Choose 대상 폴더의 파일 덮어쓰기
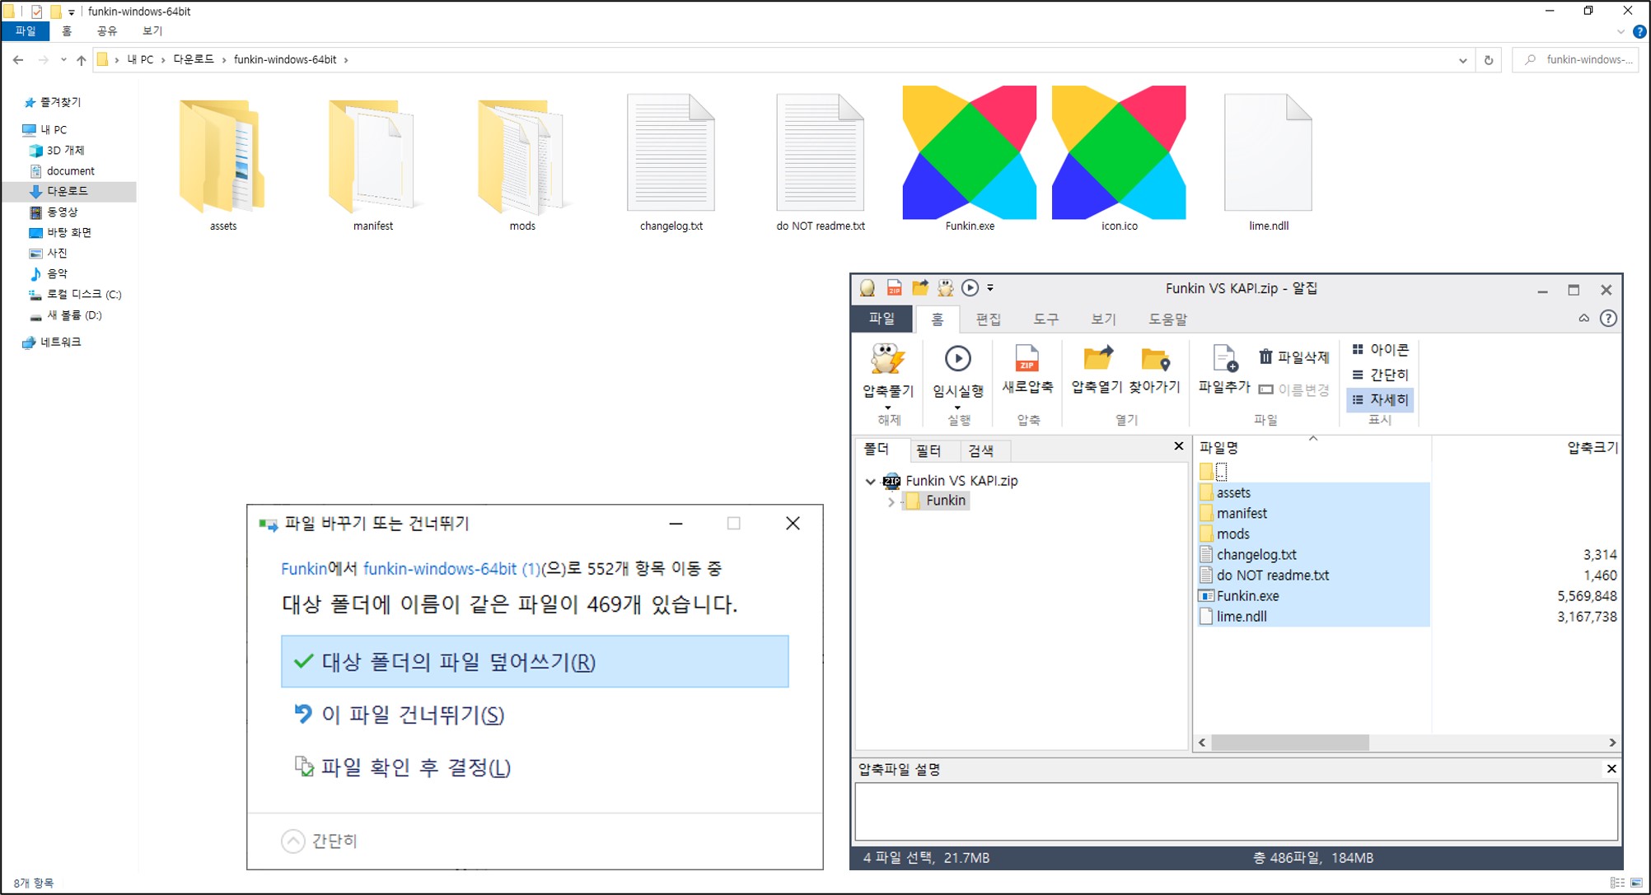 535,661
